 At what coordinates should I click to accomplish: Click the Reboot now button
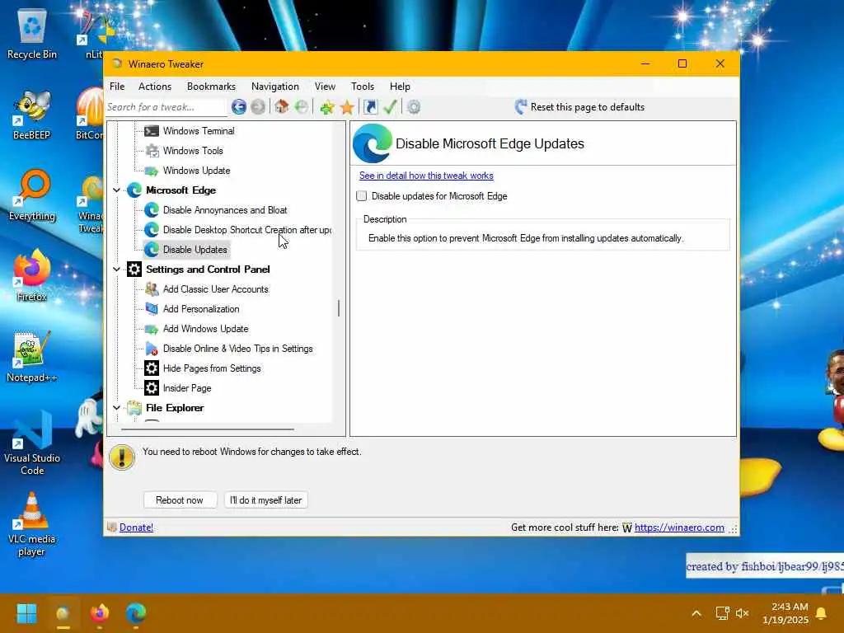[x=180, y=500]
